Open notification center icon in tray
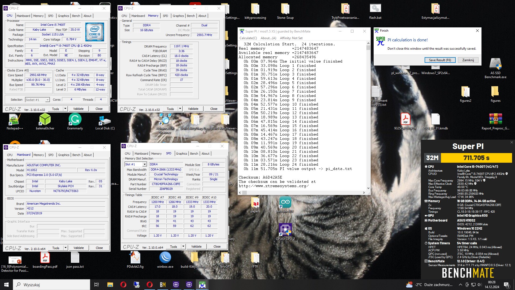Image resolution: width=515 pixels, height=290 pixels. coord(507,285)
